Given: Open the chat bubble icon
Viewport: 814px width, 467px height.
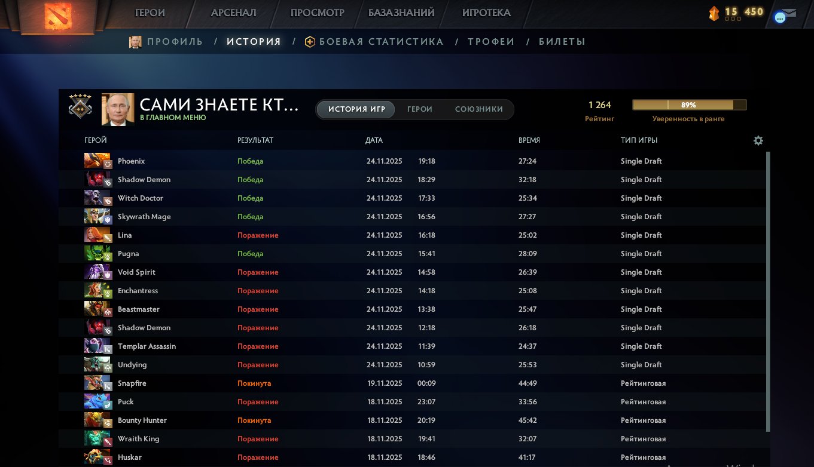Looking at the screenshot, I should click(x=780, y=17).
